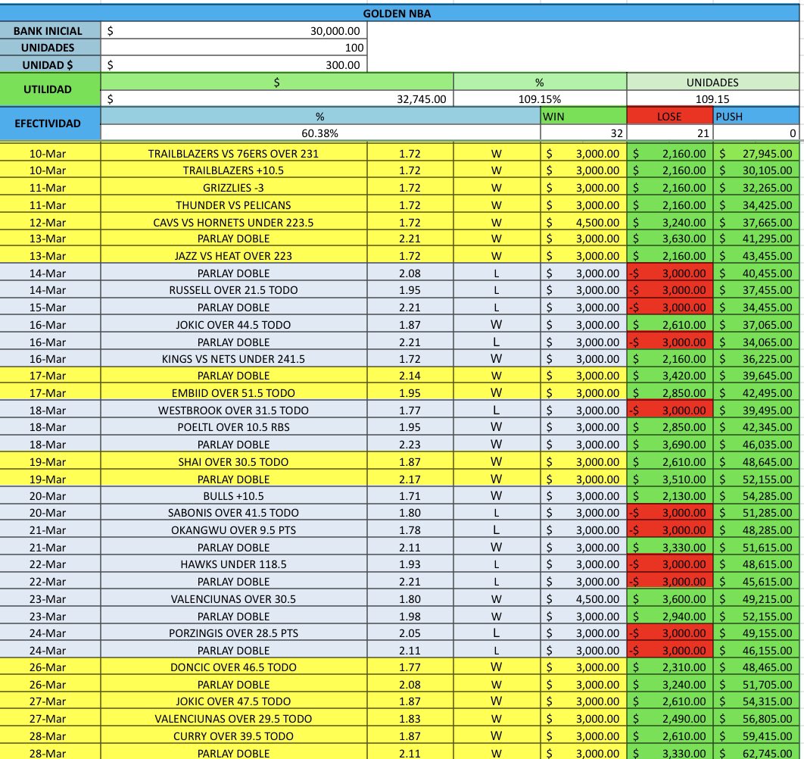Click the BANK INICIAL label cell
The height and width of the screenshot is (759, 804).
point(50,31)
